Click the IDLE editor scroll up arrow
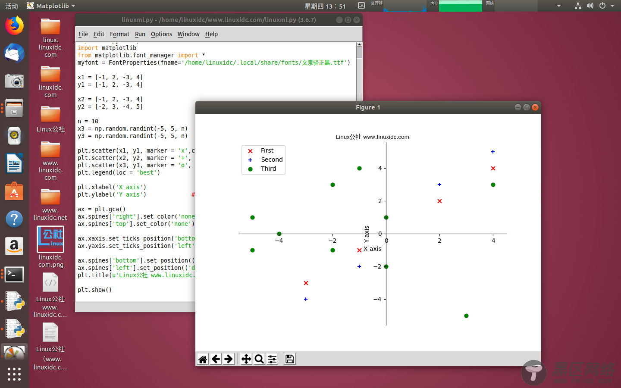The width and height of the screenshot is (621, 388). pyautogui.click(x=359, y=45)
